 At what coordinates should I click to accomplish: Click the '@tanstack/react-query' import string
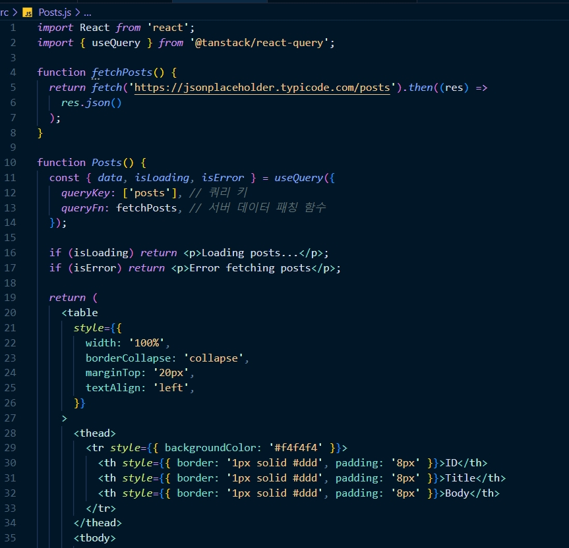pos(258,43)
